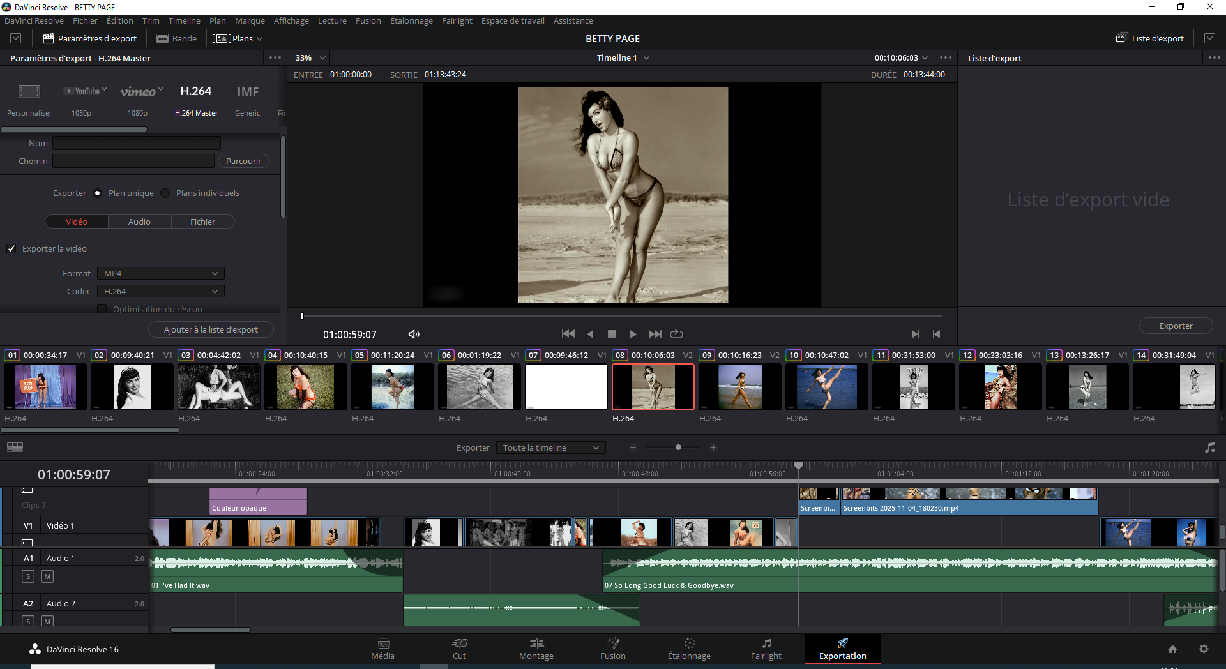Image resolution: width=1226 pixels, height=669 pixels.
Task: Click Ajouter à la liste d'export
Action: pos(211,330)
